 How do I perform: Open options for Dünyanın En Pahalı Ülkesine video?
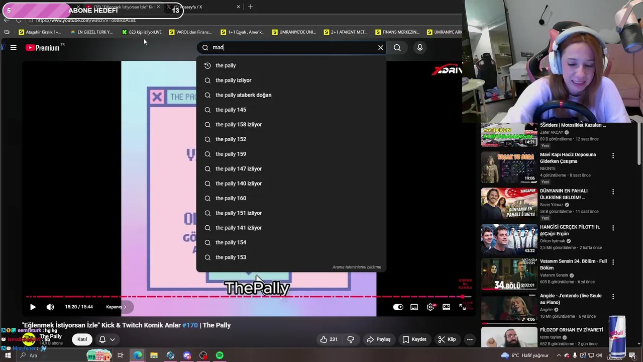(x=613, y=192)
